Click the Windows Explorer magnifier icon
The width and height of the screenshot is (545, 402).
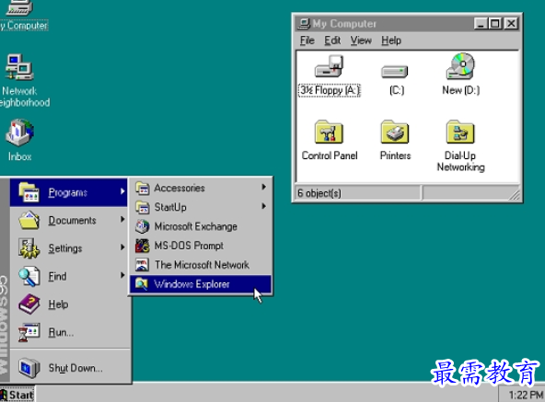142,284
